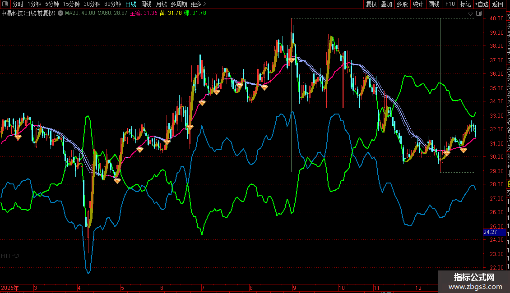
Task: Click the 40.00 price axis label
Action: point(496,18)
